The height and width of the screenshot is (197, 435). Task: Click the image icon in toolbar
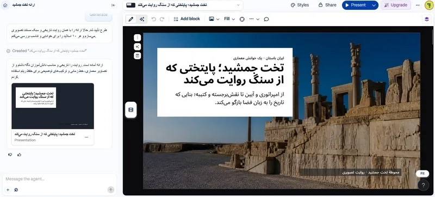(x=212, y=19)
